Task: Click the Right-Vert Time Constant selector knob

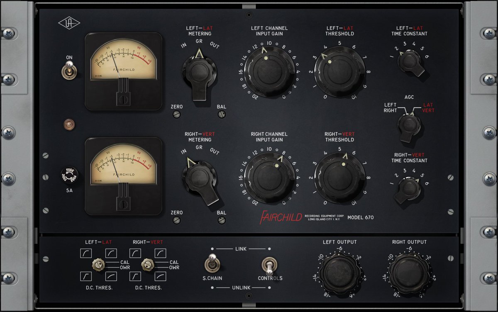Action: [x=408, y=189]
